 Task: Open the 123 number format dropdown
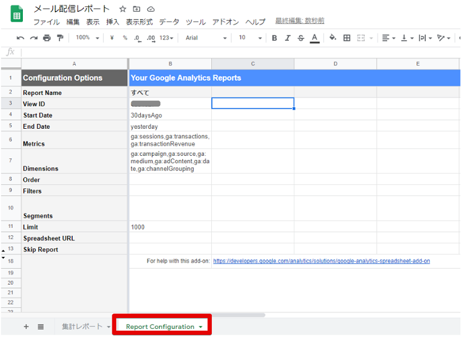tap(166, 38)
